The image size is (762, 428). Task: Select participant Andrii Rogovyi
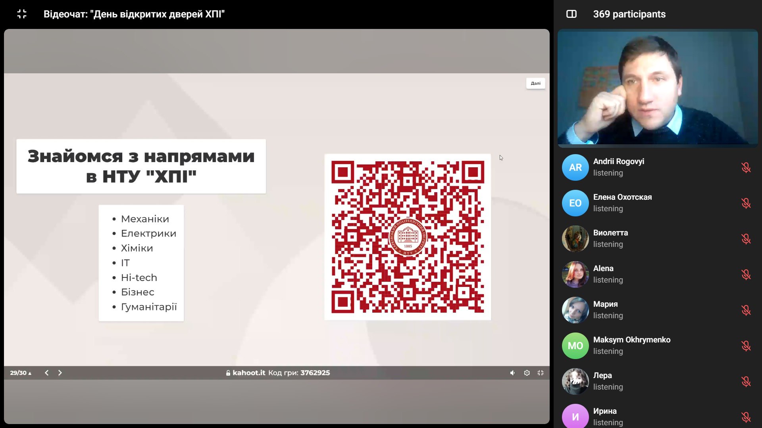coord(658,167)
